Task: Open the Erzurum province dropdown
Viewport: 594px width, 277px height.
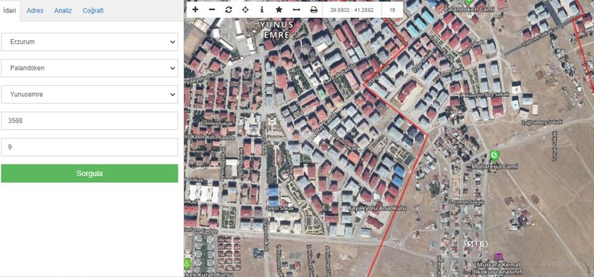Action: (x=89, y=42)
